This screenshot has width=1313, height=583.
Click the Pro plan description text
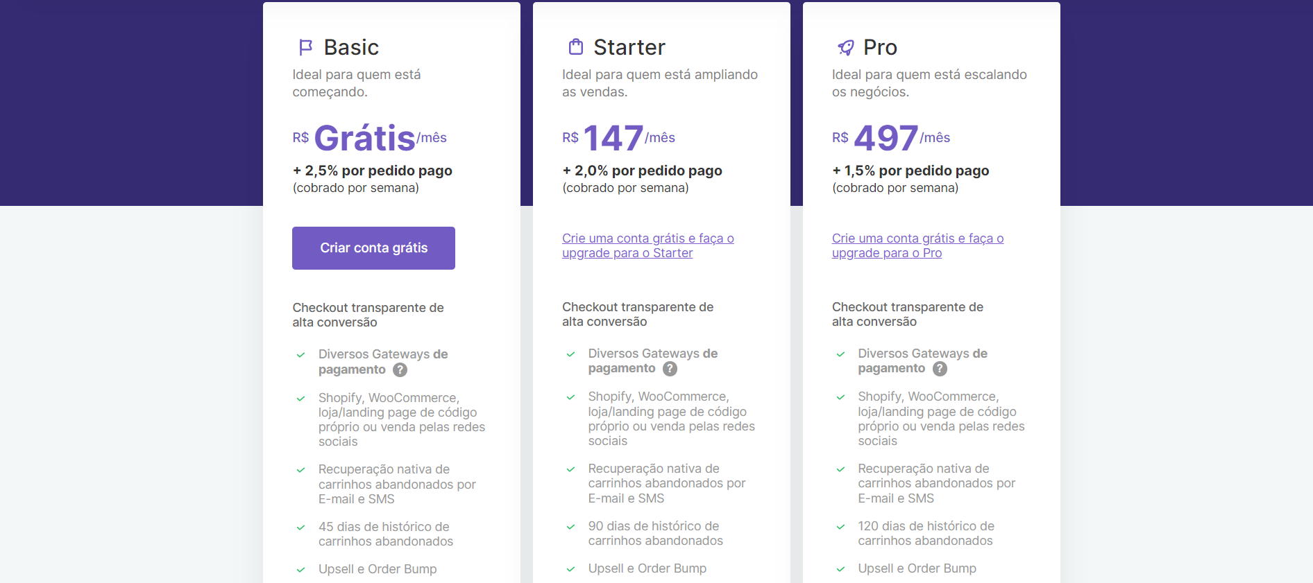pyautogui.click(x=929, y=82)
